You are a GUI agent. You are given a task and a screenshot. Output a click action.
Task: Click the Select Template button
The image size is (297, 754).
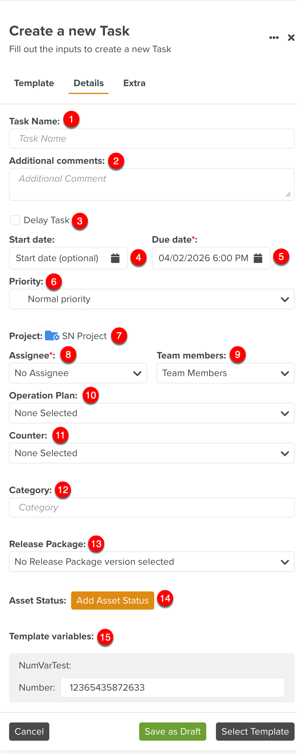(x=255, y=732)
